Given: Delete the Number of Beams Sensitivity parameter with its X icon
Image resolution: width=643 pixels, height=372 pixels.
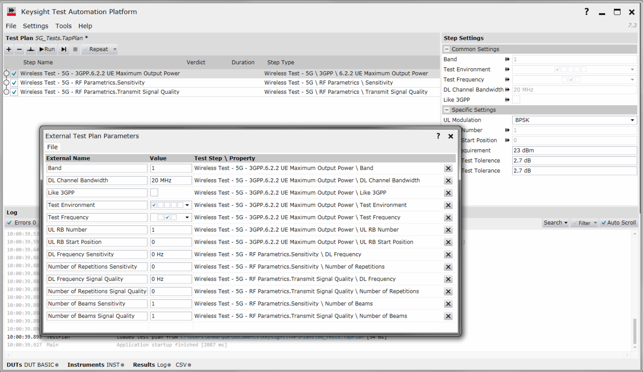Looking at the screenshot, I should [448, 304].
